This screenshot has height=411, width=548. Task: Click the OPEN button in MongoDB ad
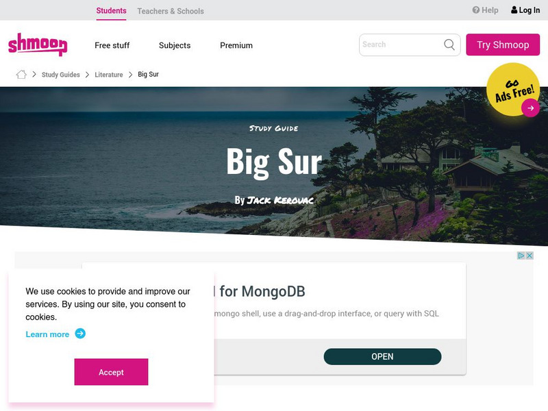[x=382, y=356]
